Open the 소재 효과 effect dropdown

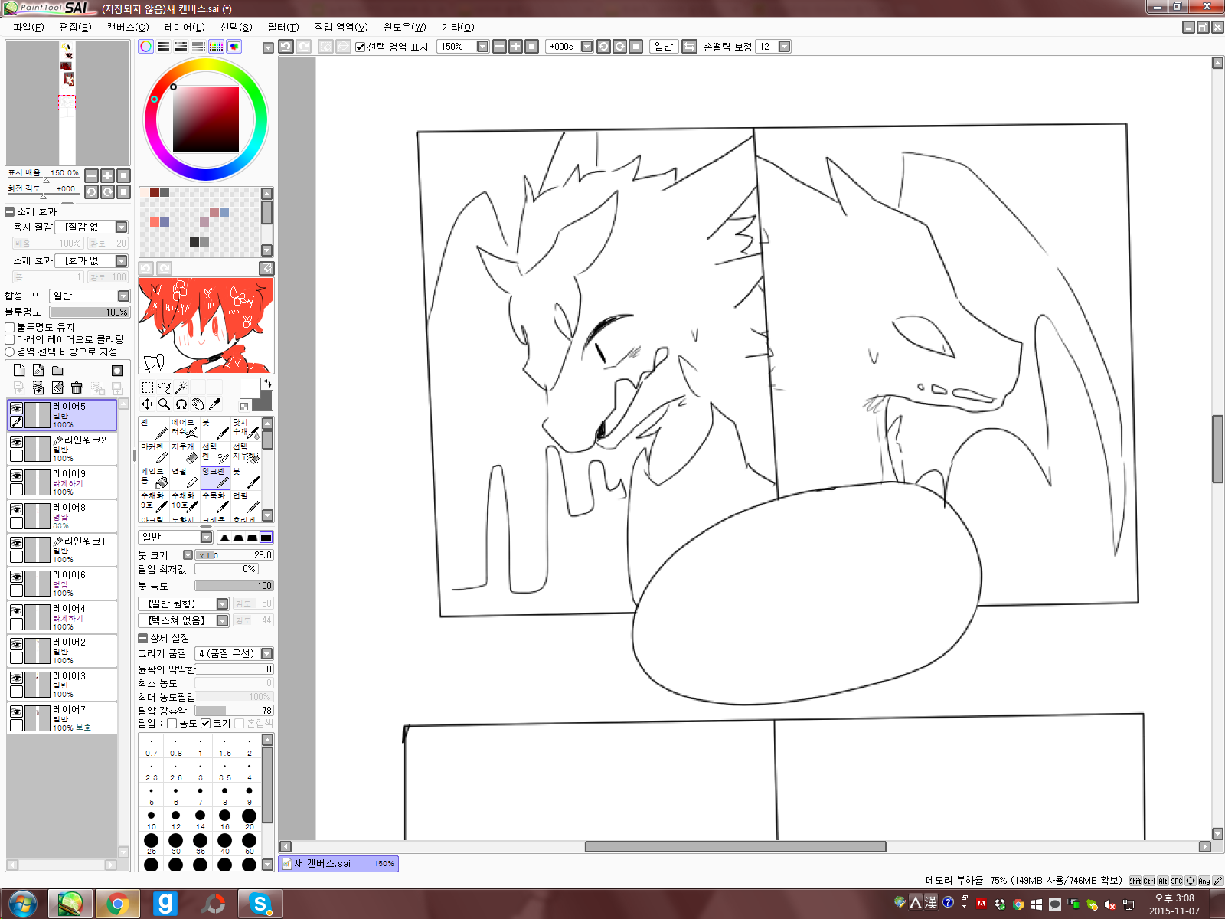coord(121,261)
